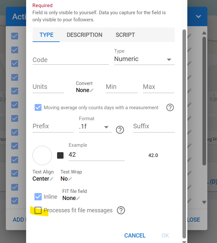
Task: Click the dark square color swatch
Action: click(x=60, y=155)
